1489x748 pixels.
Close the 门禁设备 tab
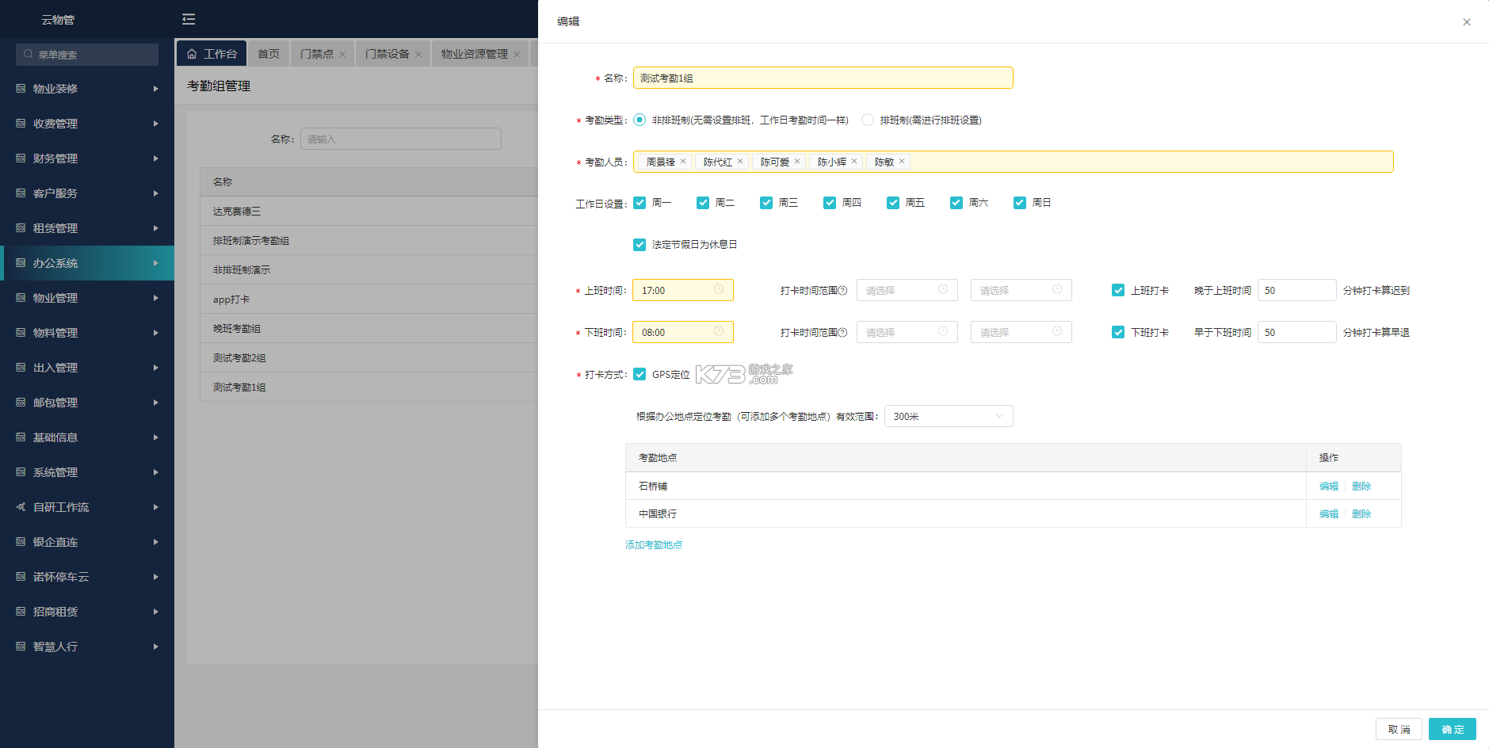click(418, 55)
